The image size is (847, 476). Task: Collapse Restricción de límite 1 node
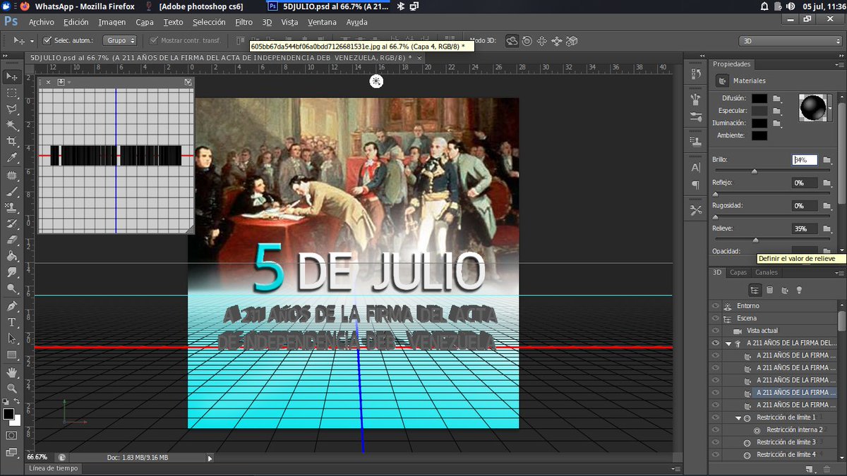pyautogui.click(x=738, y=417)
